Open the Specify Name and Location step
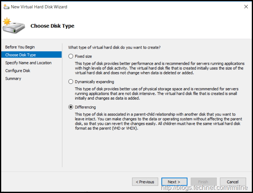 pyautogui.click(x=28, y=63)
